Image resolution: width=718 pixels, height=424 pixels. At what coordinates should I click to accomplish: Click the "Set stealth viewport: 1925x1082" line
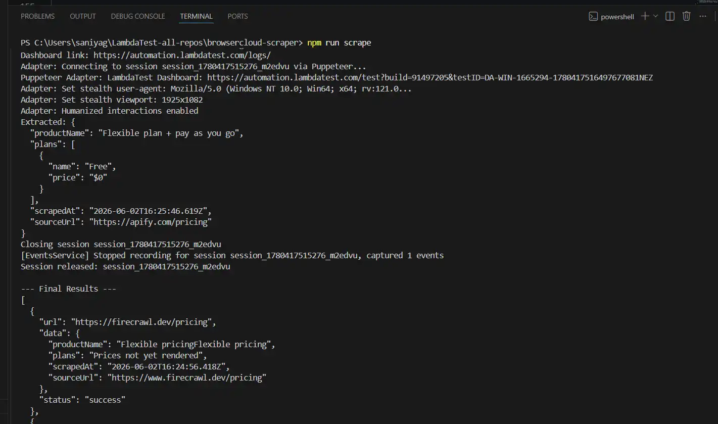(112, 100)
